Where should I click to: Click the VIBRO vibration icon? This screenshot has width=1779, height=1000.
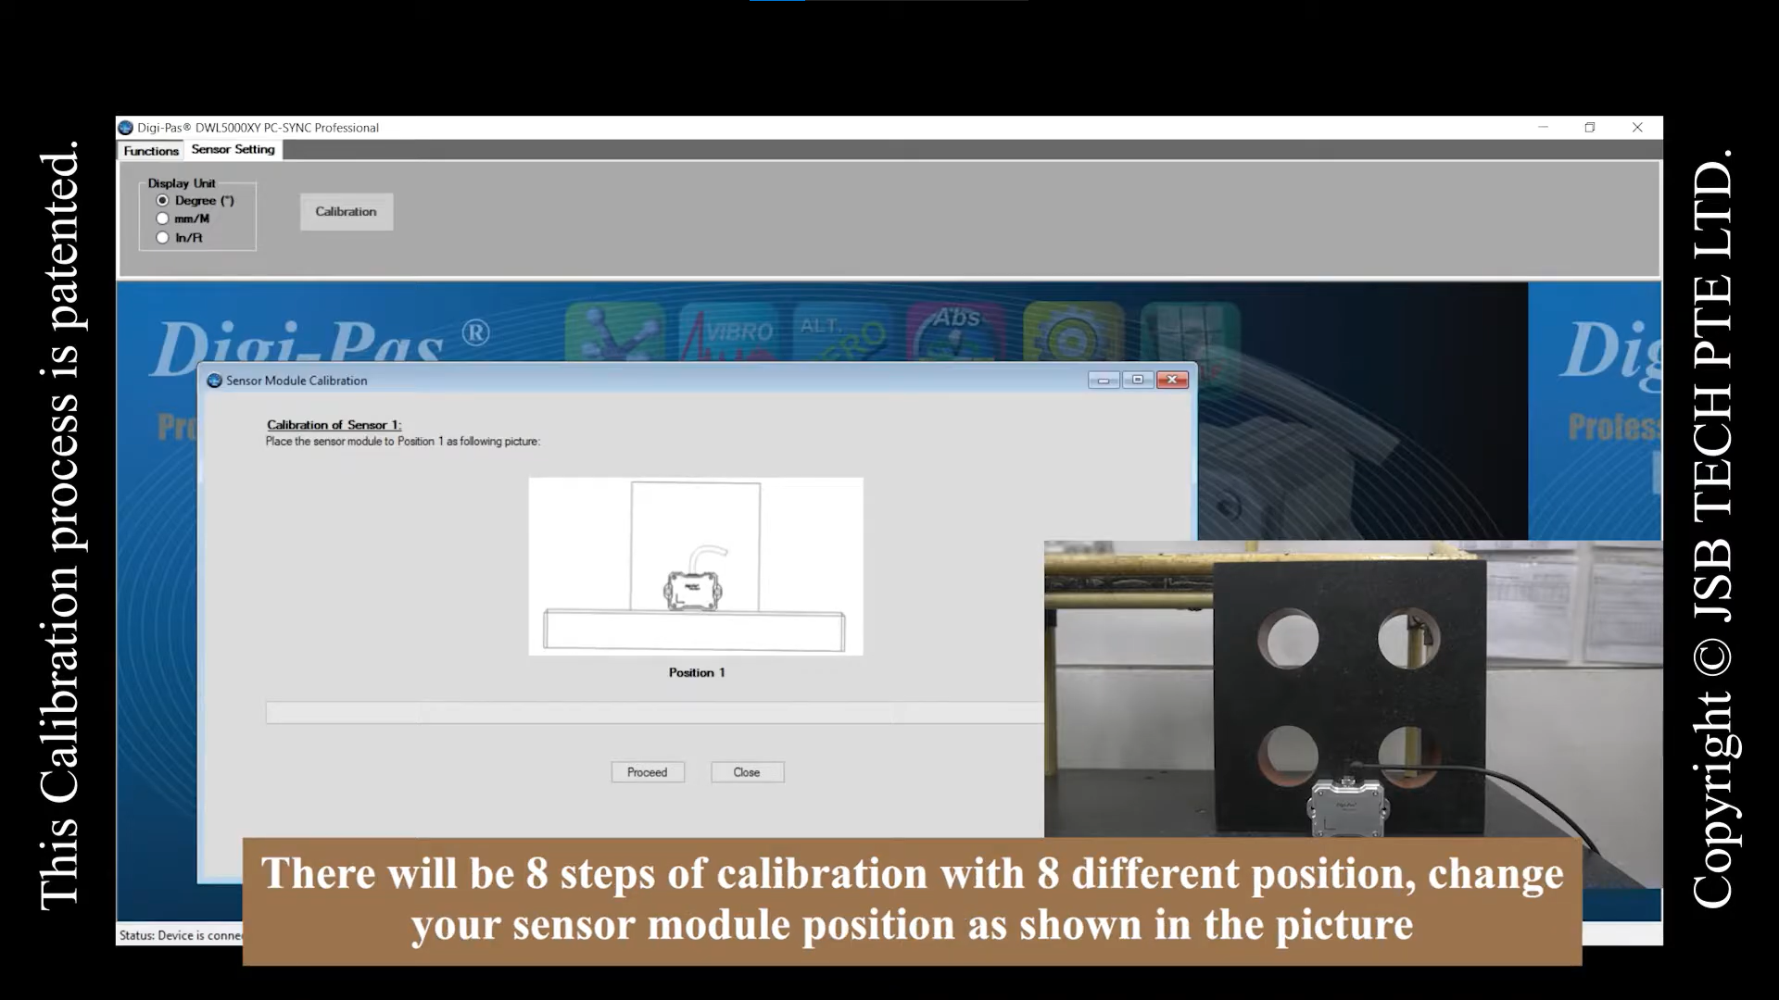coord(729,332)
